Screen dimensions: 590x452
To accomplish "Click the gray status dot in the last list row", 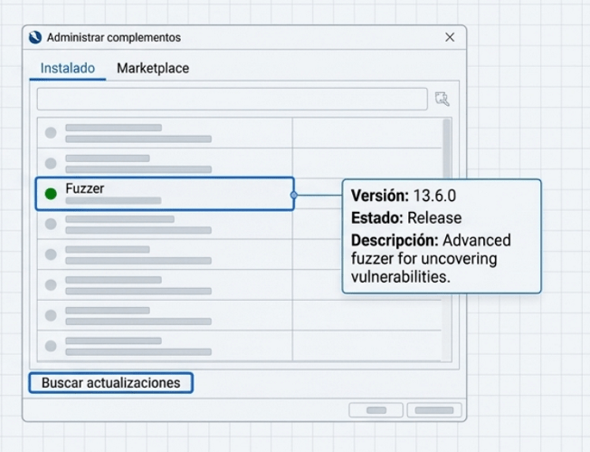I will [x=51, y=346].
